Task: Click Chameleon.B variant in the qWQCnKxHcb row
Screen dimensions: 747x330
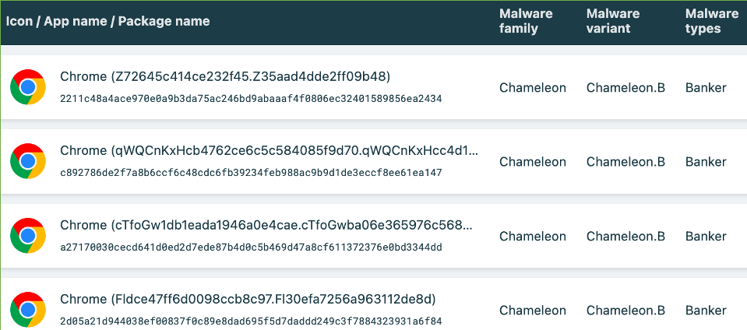Action: (625, 162)
